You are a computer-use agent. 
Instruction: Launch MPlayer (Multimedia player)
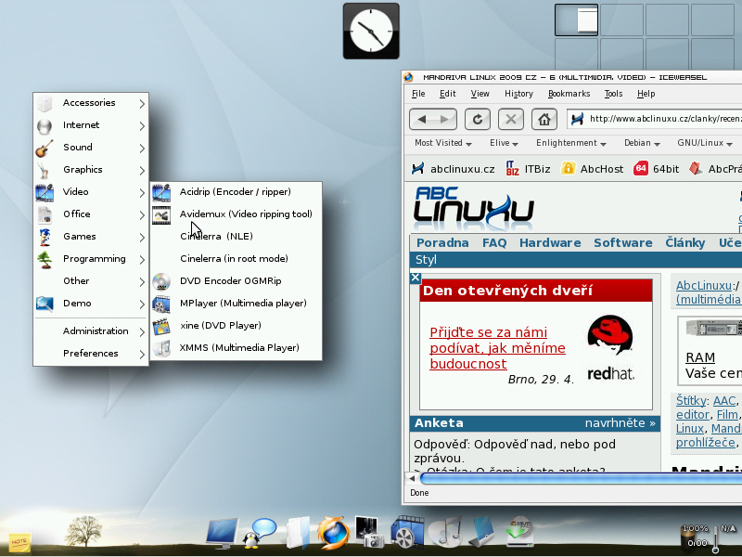tap(237, 304)
